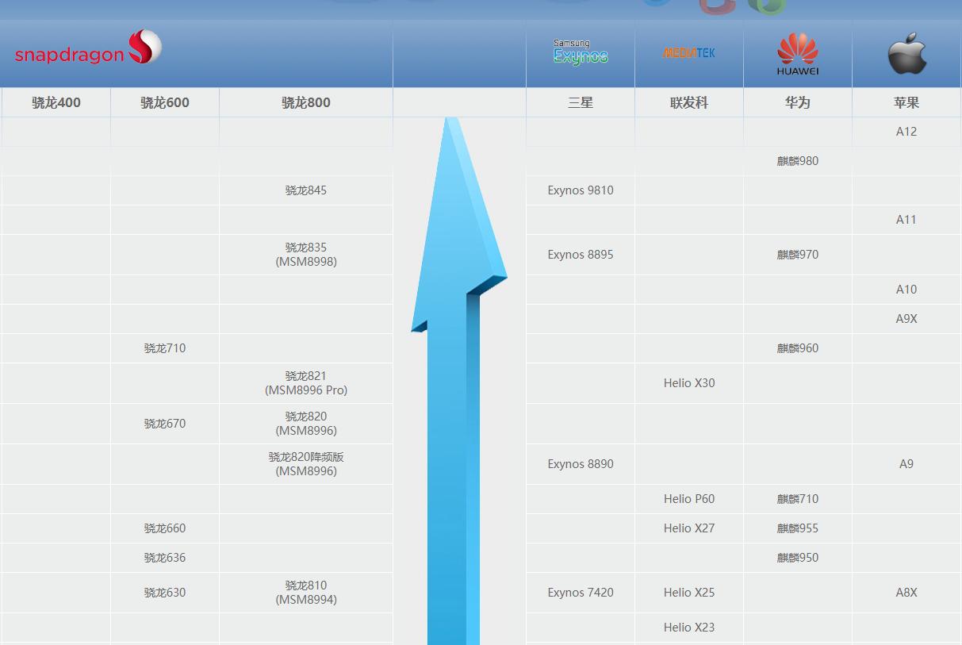Select the 华为 column header
Screen dimensions: 962x645
click(796, 102)
